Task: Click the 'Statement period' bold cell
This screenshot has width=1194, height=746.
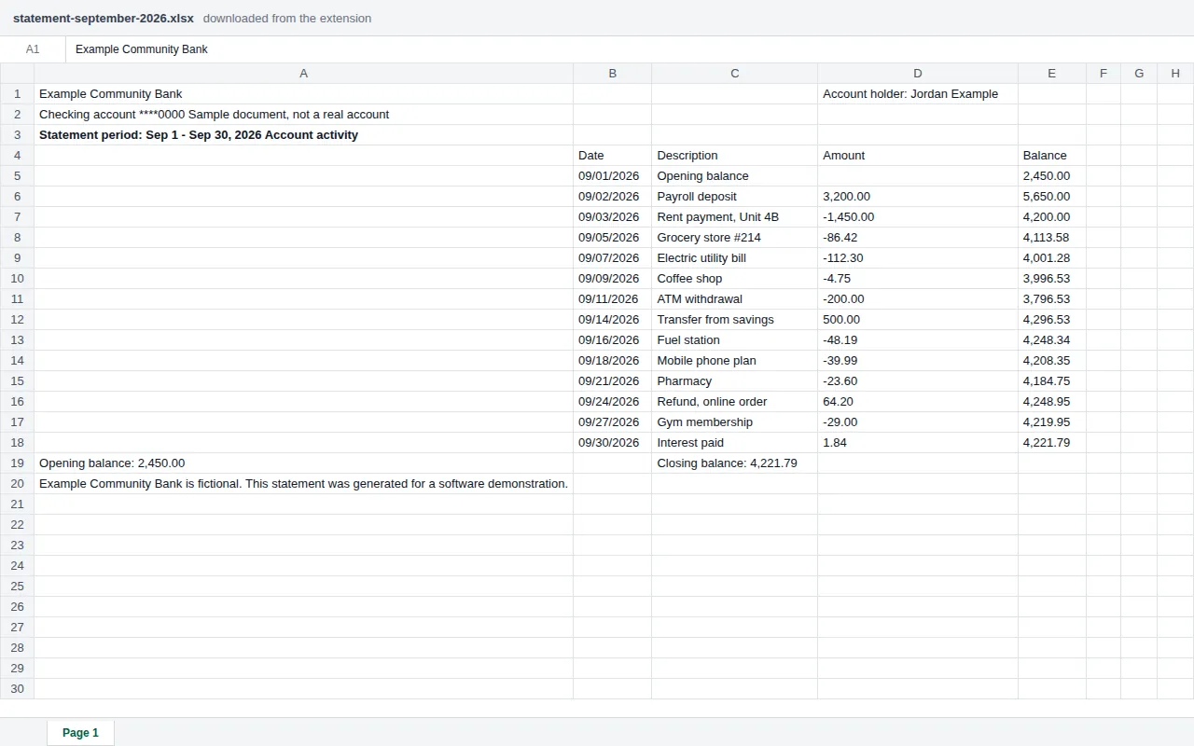Action: pos(303,135)
